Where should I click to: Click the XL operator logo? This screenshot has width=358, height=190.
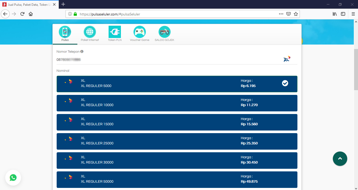click(287, 59)
